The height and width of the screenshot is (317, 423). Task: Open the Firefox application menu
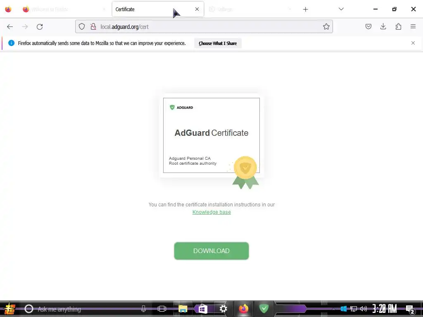[413, 26]
